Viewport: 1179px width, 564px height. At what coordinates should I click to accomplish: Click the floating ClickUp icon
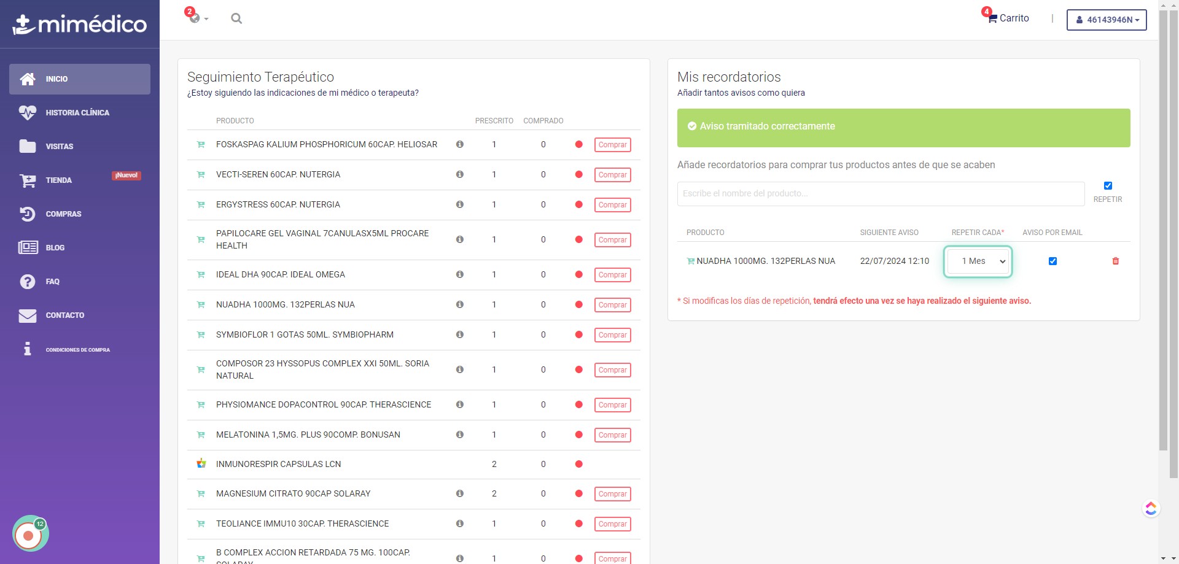coord(1151,508)
